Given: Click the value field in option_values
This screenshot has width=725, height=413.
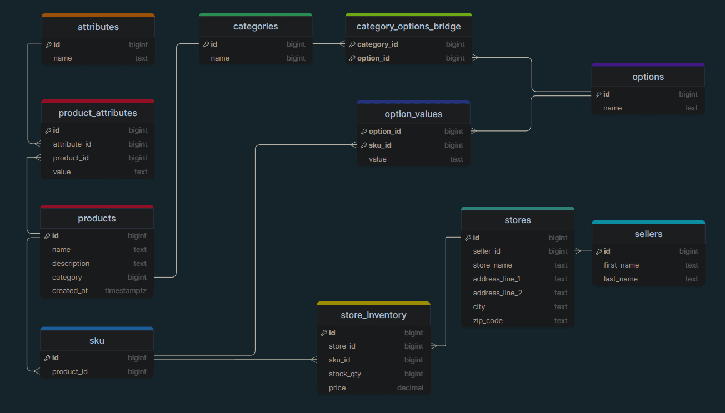Looking at the screenshot, I should (413, 159).
